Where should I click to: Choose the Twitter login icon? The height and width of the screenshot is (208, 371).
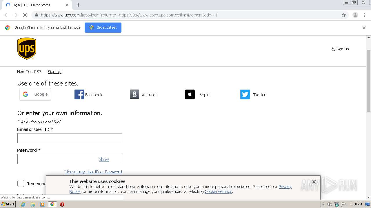[x=245, y=94]
